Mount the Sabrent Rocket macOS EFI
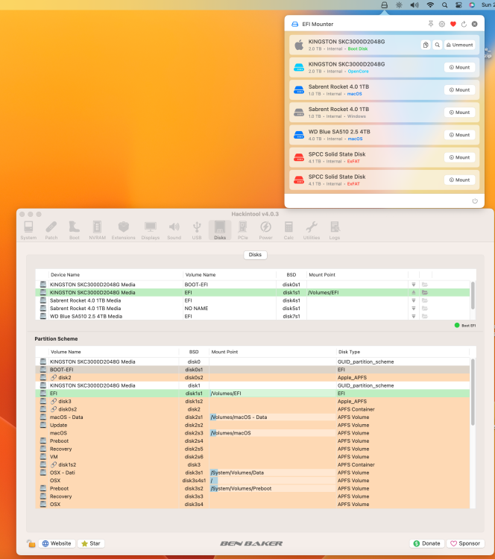The image size is (495, 559). [x=460, y=90]
